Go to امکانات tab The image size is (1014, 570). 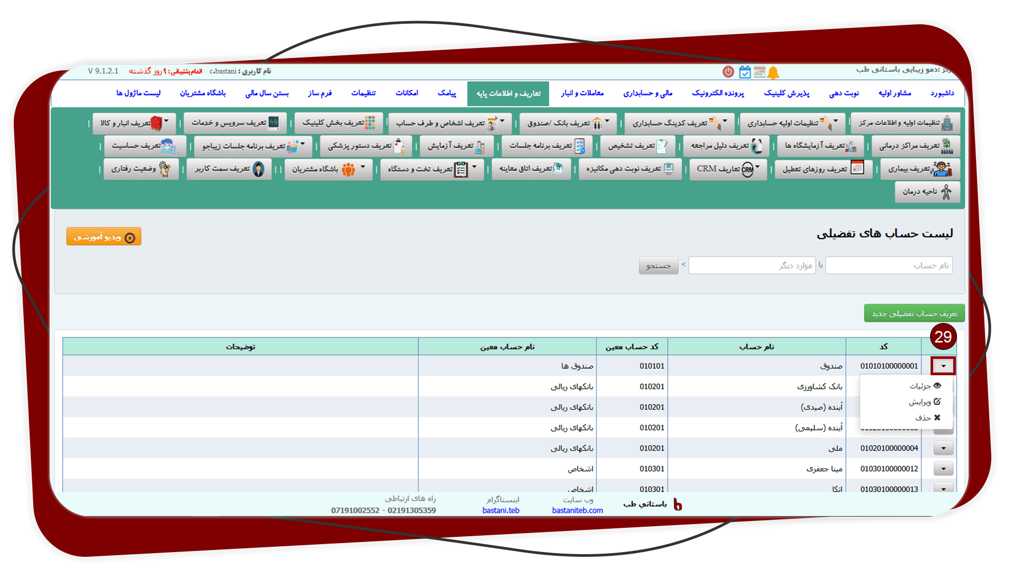pyautogui.click(x=407, y=93)
